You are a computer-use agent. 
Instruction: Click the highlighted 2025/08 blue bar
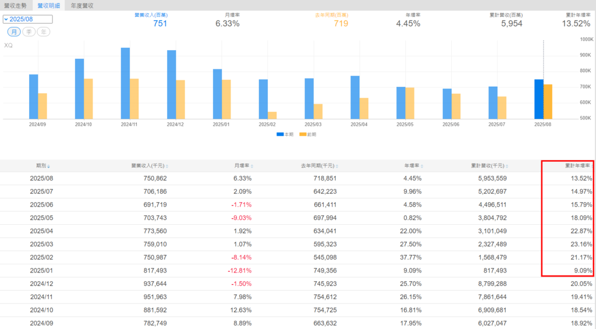[538, 99]
